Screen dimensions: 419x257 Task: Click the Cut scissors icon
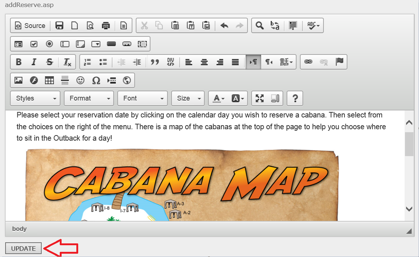pos(144,26)
